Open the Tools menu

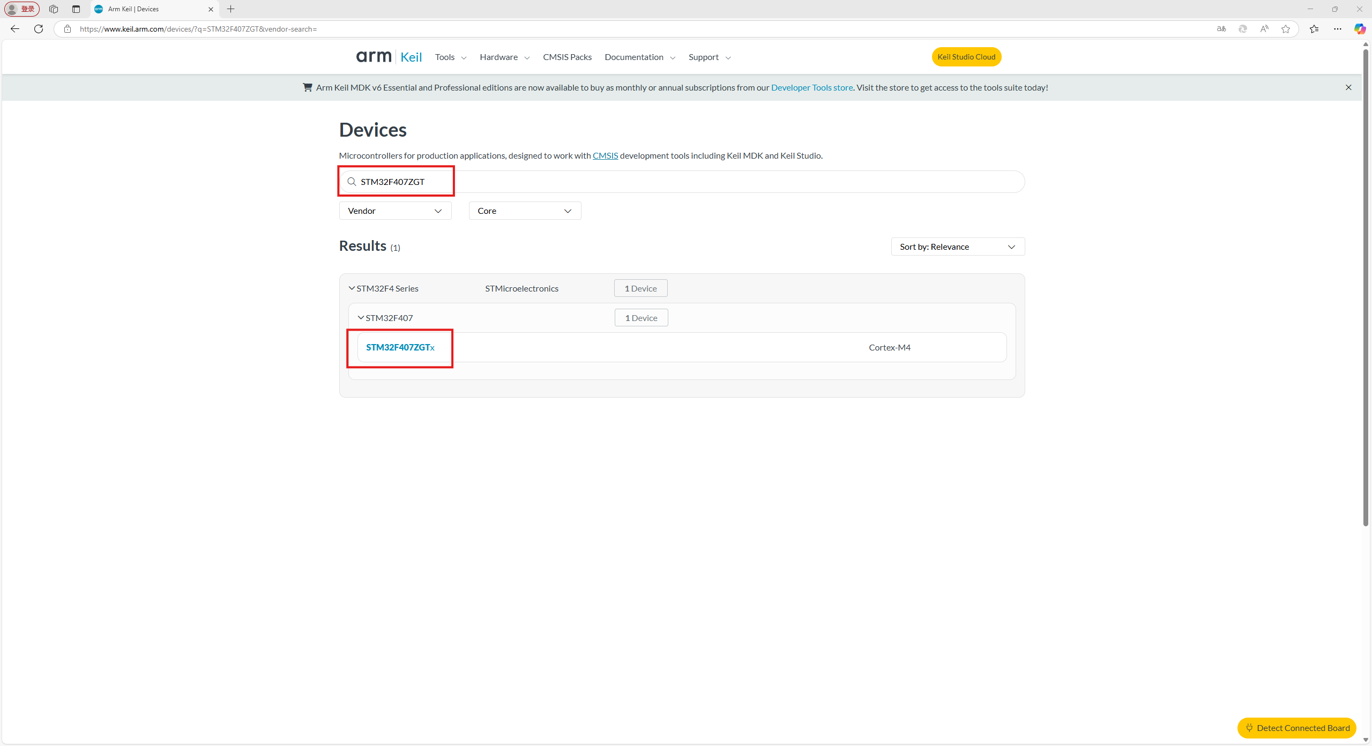[451, 57]
